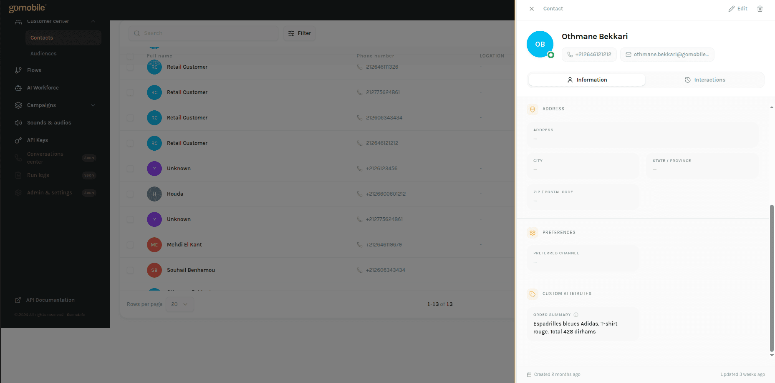Viewport: 775px width, 383px height.
Task: Open the API Documentation link
Action: click(50, 300)
